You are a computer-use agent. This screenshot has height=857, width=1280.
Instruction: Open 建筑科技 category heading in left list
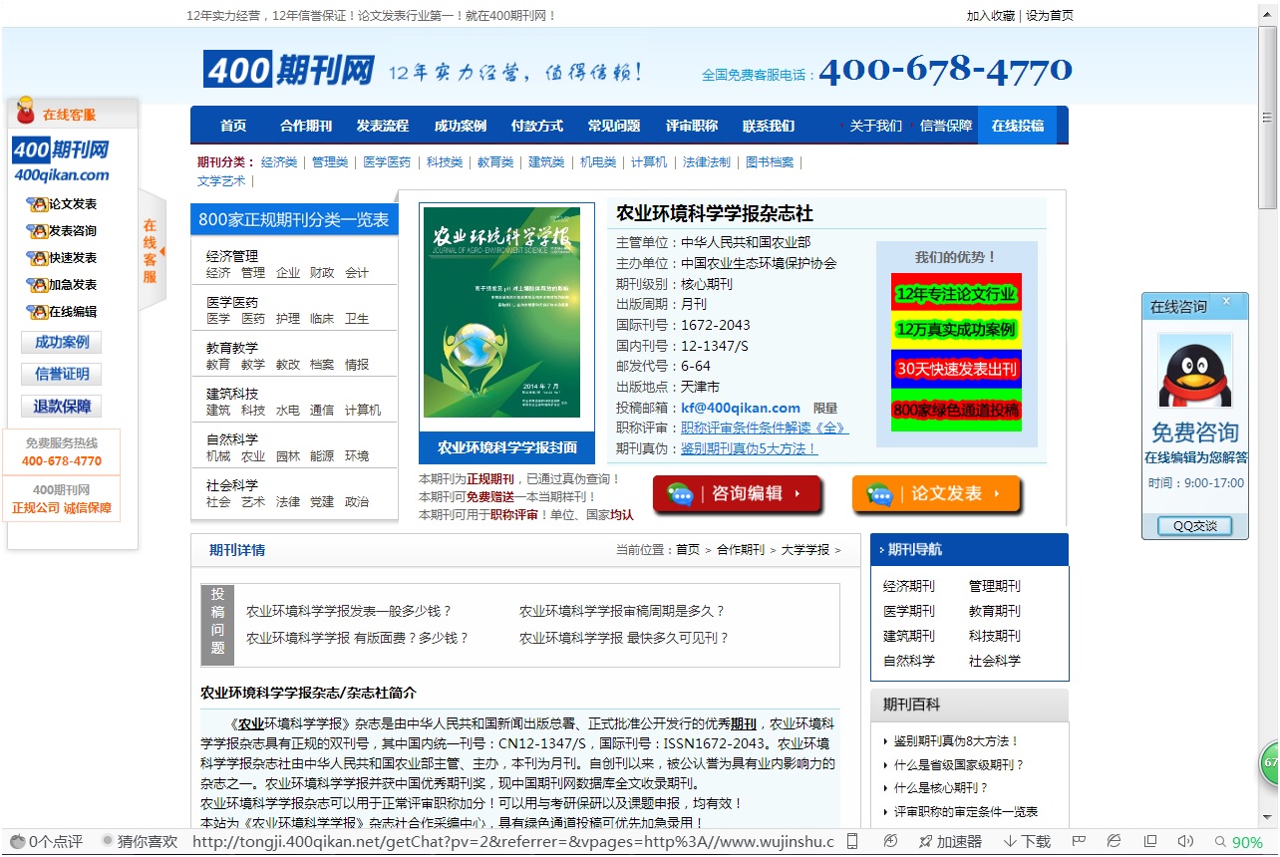pos(232,394)
